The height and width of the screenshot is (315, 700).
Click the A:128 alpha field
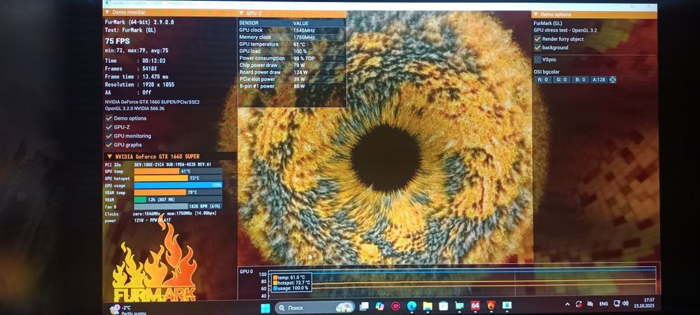[x=599, y=80]
